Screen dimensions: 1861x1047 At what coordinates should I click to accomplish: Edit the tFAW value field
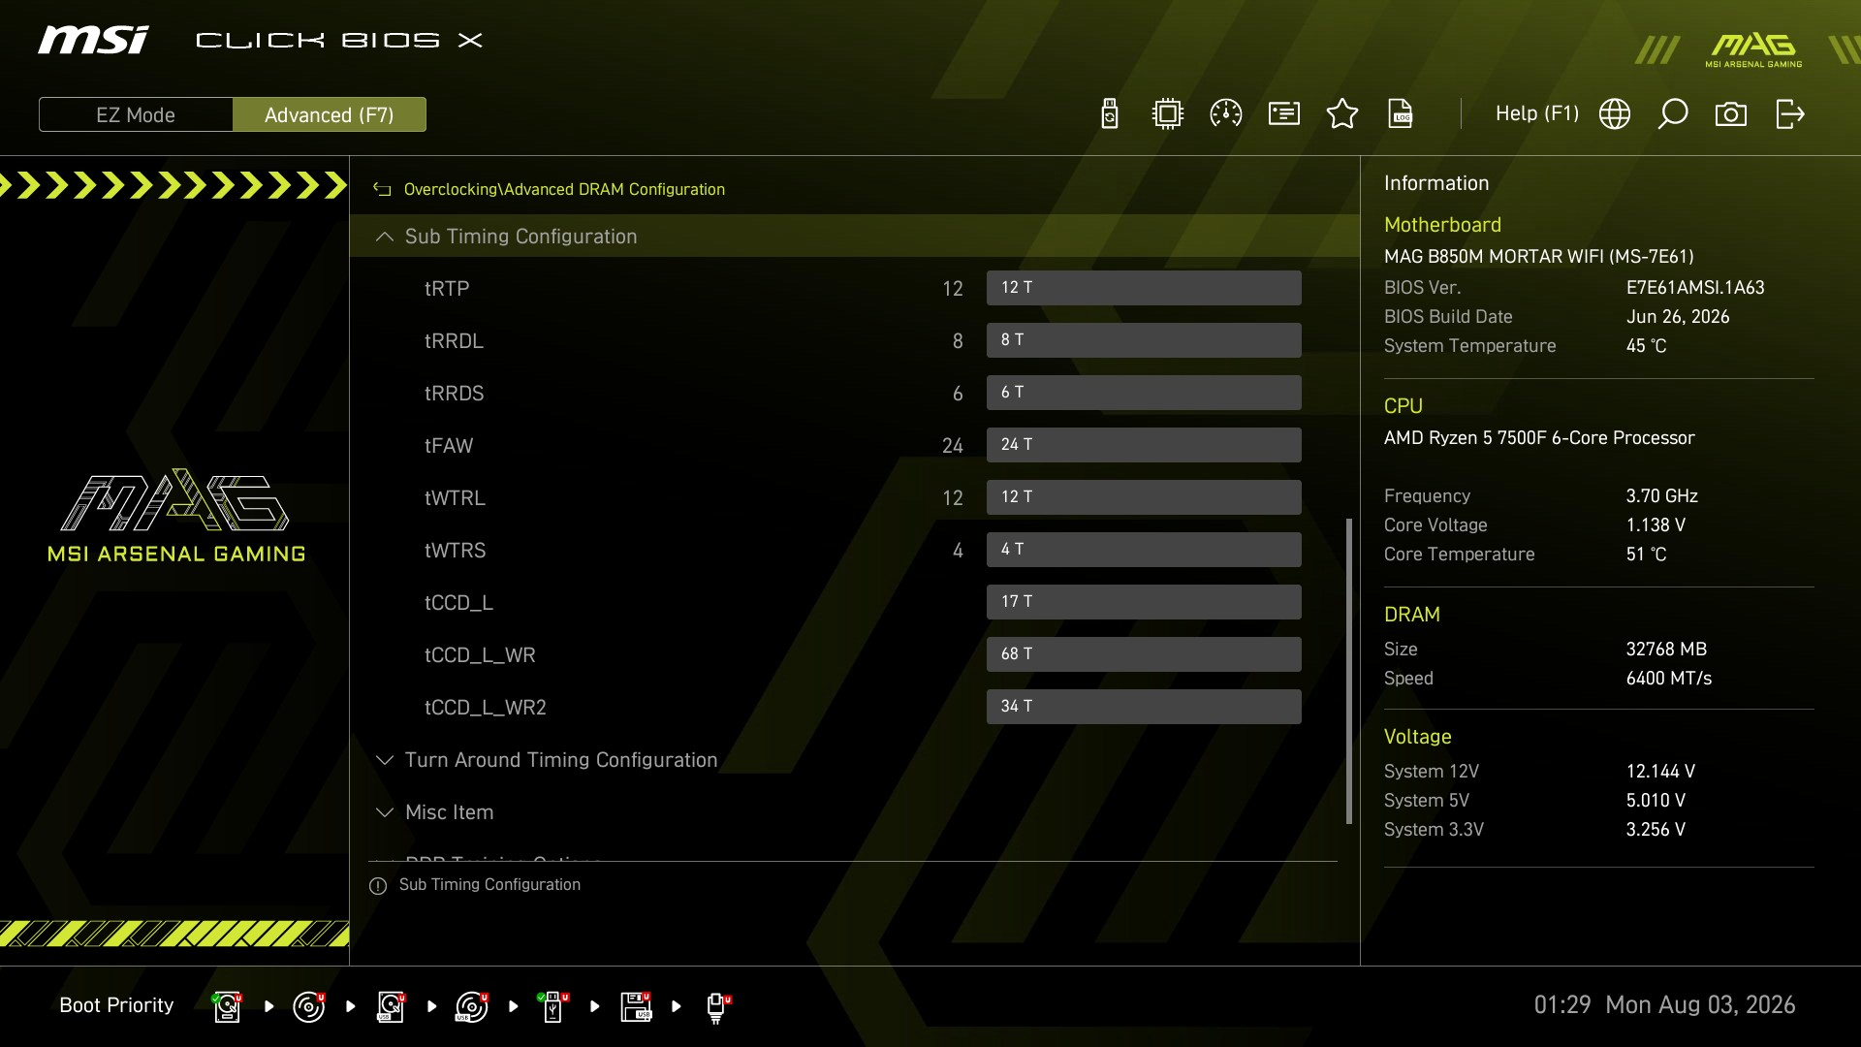[x=1144, y=445]
